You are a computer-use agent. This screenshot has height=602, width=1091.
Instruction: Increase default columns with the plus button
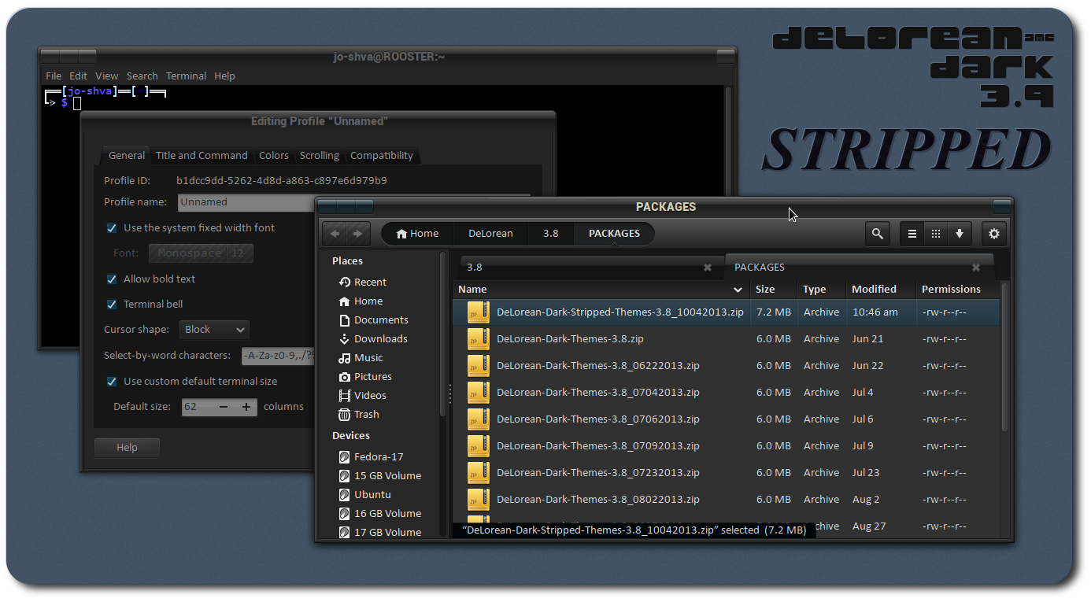[246, 407]
